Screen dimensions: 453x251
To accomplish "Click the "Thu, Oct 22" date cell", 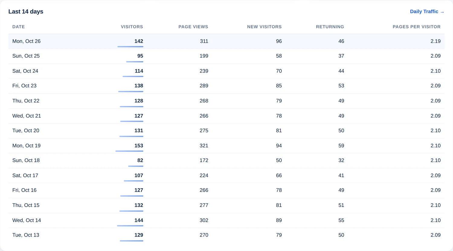I will point(26,101).
